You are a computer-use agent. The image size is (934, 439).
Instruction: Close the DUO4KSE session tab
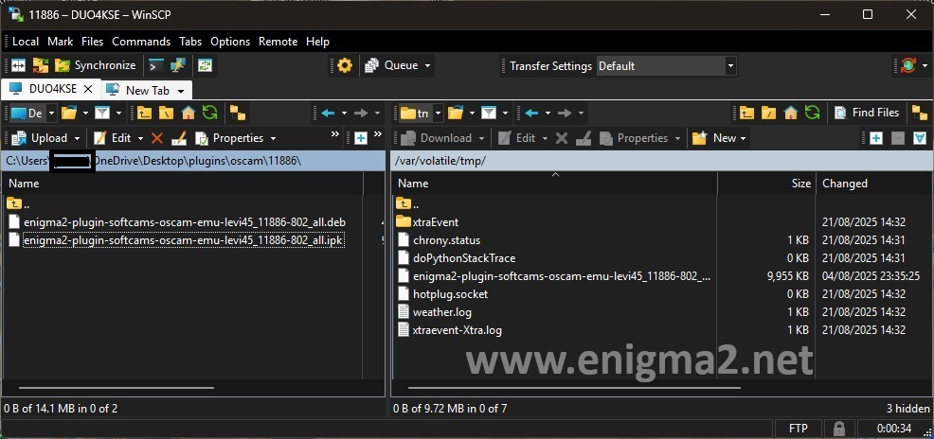point(88,89)
